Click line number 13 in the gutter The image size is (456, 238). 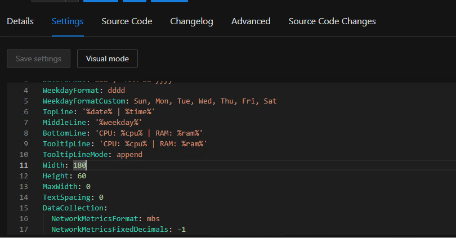24,187
